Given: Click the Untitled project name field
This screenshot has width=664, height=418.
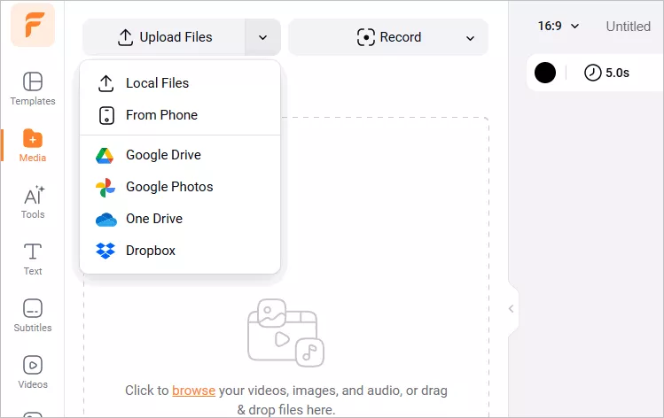Looking at the screenshot, I should [x=628, y=27].
